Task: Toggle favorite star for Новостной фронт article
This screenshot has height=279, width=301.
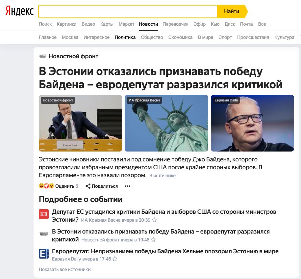Action: coord(153,239)
